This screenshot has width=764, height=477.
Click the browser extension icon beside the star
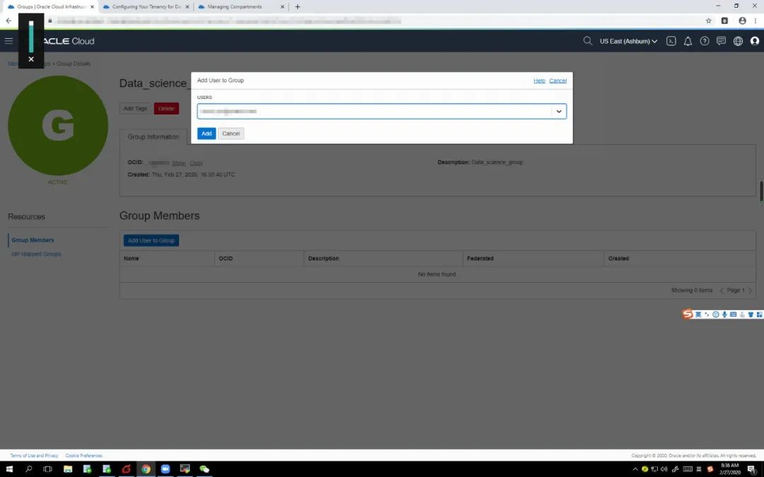(724, 21)
